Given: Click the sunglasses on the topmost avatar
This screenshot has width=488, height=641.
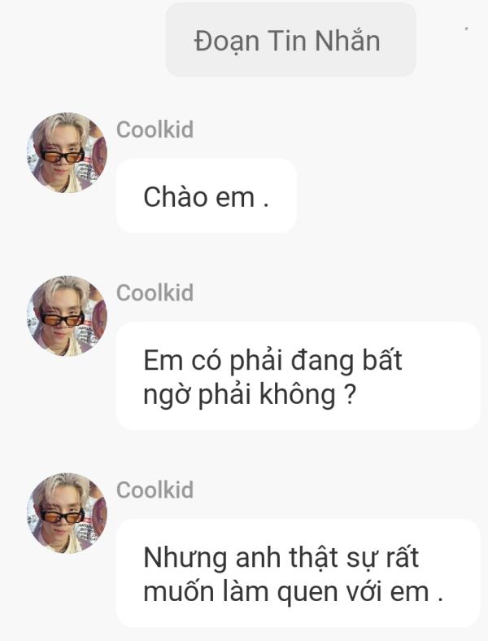Looking at the screenshot, I should [63, 156].
